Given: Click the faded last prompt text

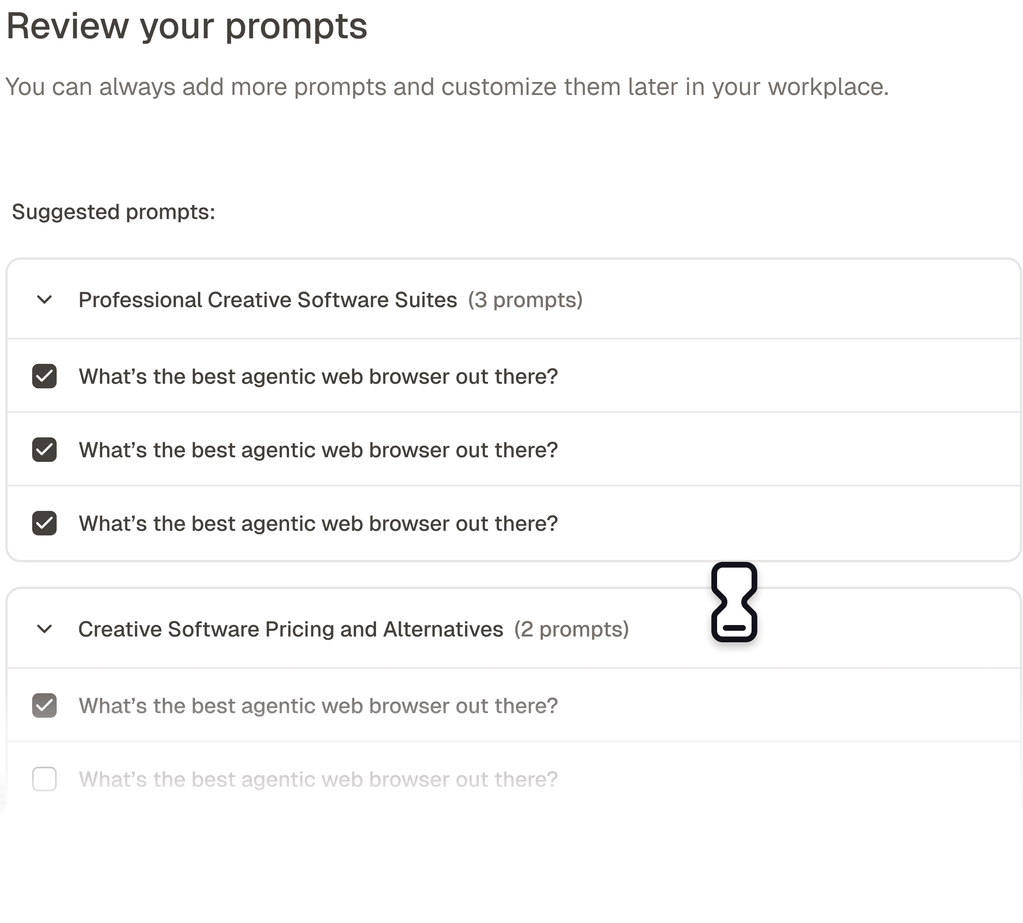Looking at the screenshot, I should tap(318, 779).
